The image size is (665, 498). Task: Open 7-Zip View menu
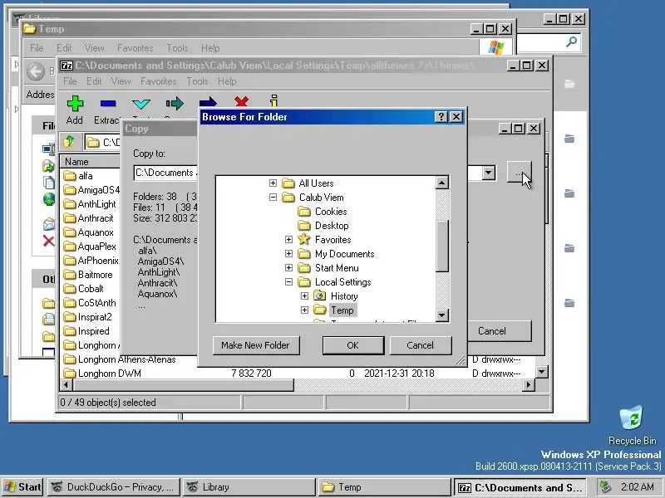coord(121,81)
